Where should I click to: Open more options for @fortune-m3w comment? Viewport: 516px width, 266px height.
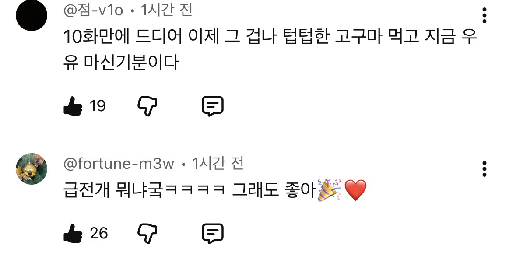[x=484, y=169]
